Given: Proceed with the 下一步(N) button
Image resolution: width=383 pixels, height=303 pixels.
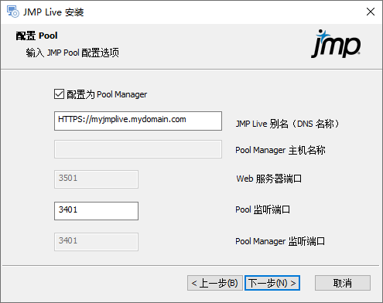Looking at the screenshot, I should tap(272, 283).
